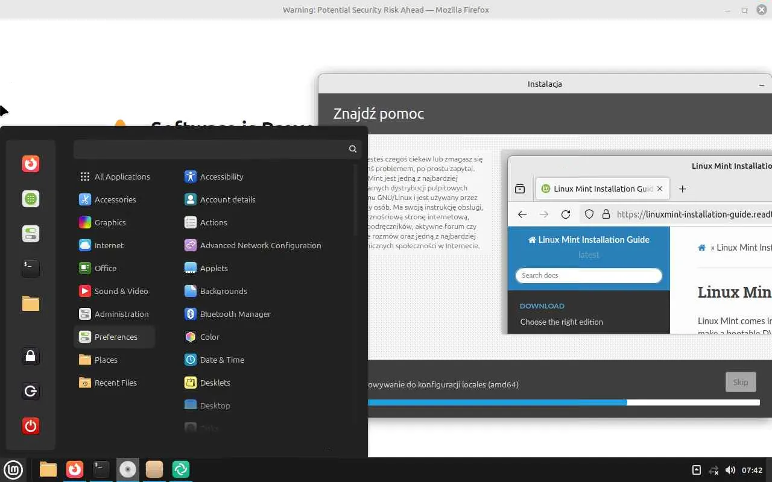
Task: Open the Graphics category
Action: (115, 222)
